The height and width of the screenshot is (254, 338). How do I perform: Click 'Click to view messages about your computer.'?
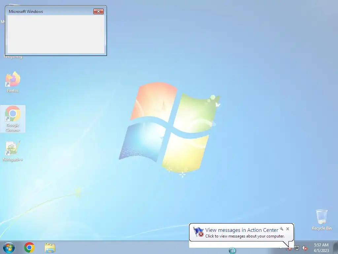245,236
